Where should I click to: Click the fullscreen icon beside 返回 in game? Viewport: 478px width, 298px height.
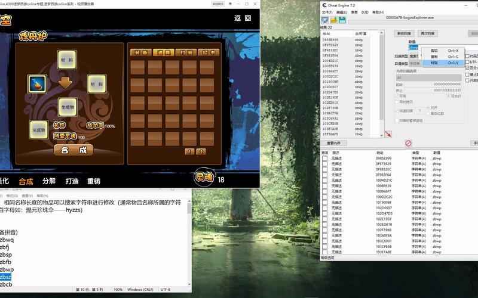(248, 18)
